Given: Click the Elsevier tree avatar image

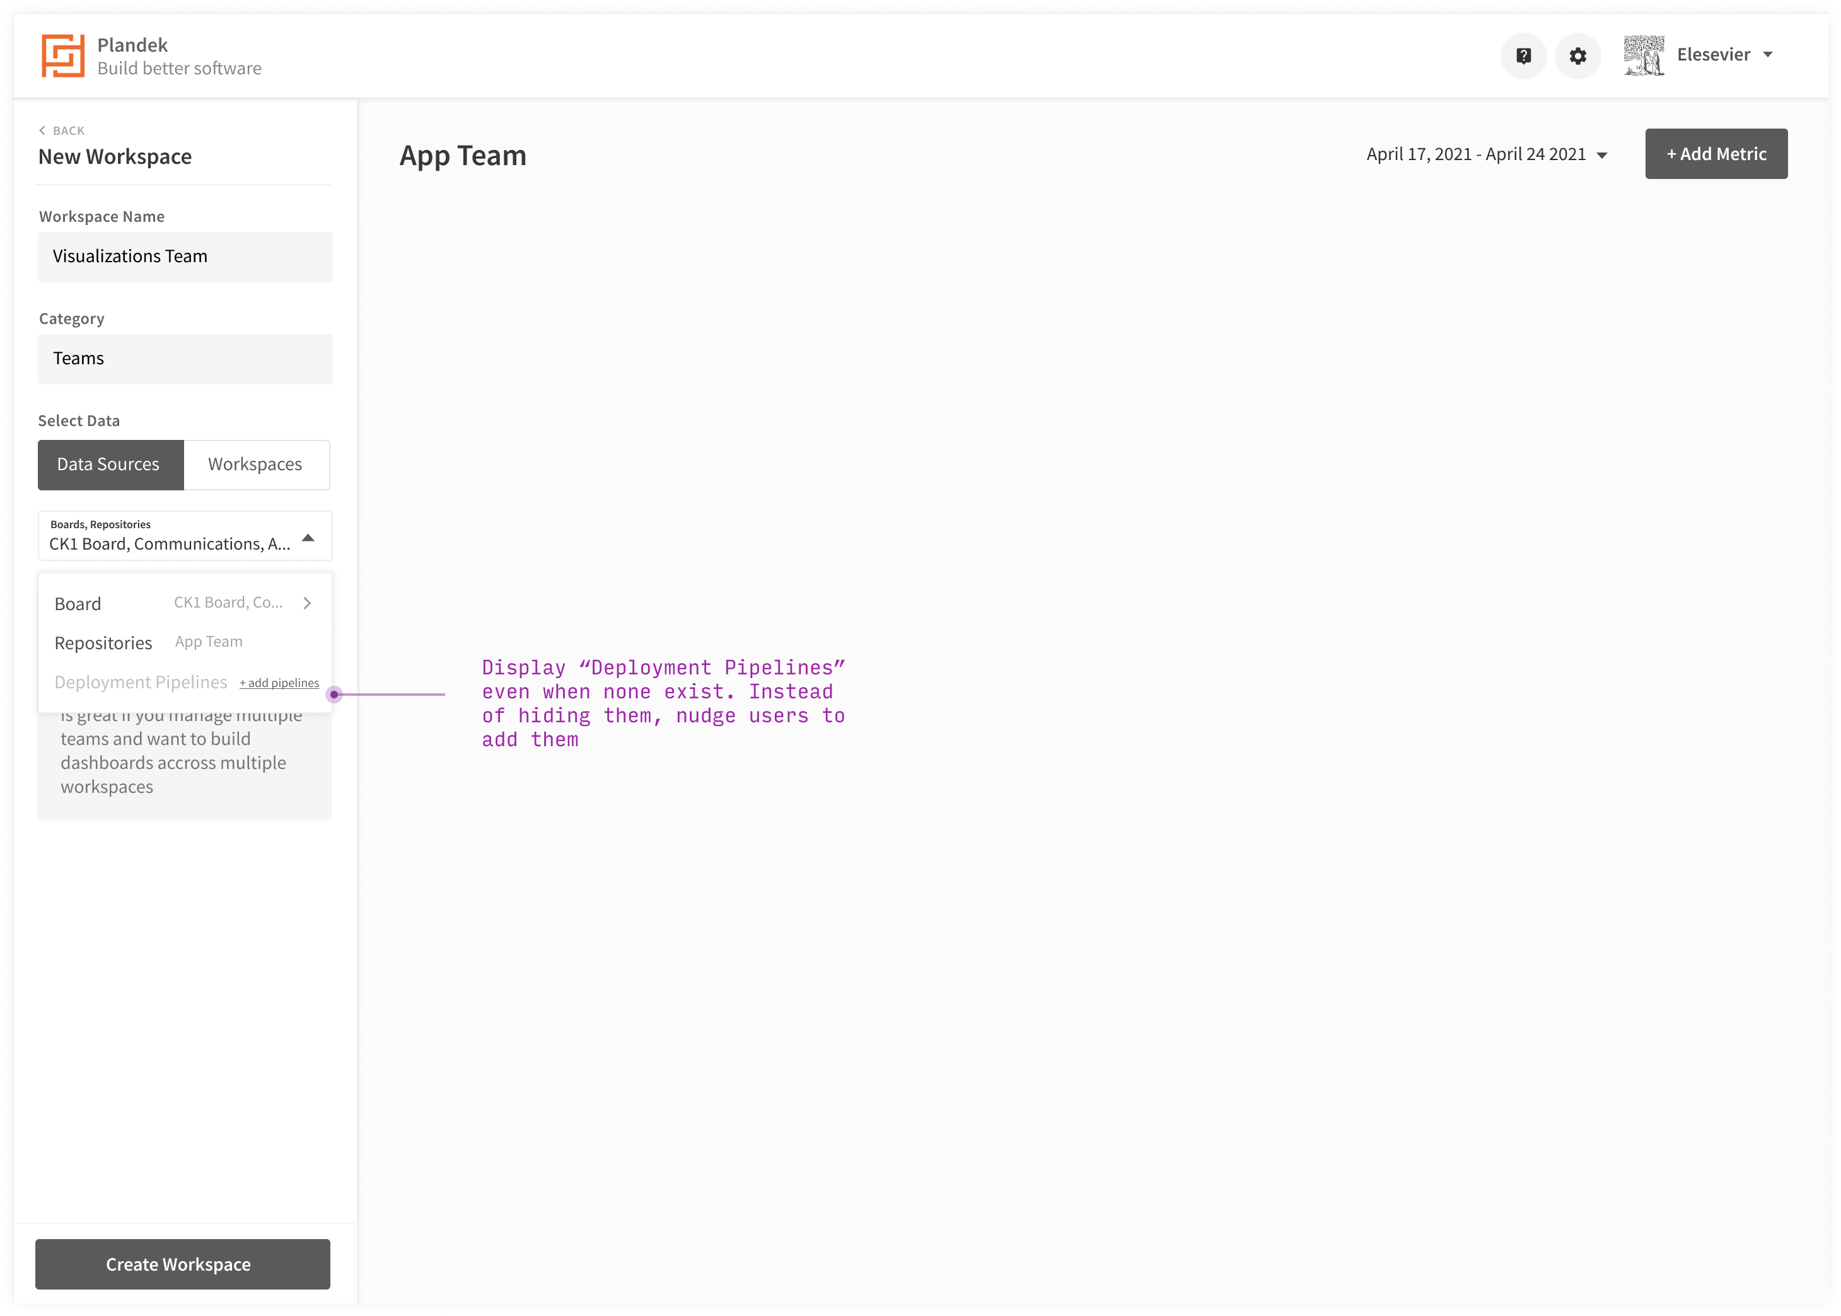Looking at the screenshot, I should coord(1643,56).
